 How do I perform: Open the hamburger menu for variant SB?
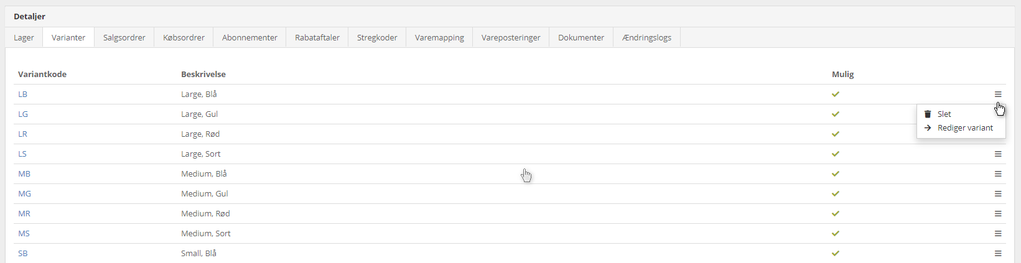pos(998,254)
